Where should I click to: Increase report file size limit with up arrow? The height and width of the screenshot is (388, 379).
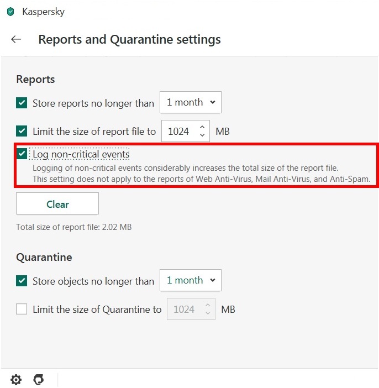pyautogui.click(x=202, y=127)
